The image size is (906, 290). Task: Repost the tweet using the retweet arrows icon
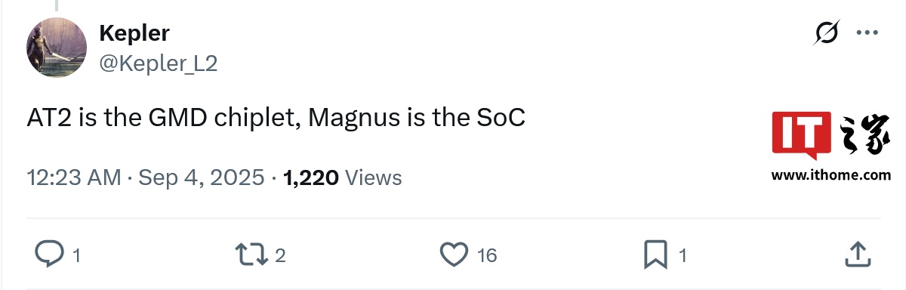pyautogui.click(x=252, y=255)
